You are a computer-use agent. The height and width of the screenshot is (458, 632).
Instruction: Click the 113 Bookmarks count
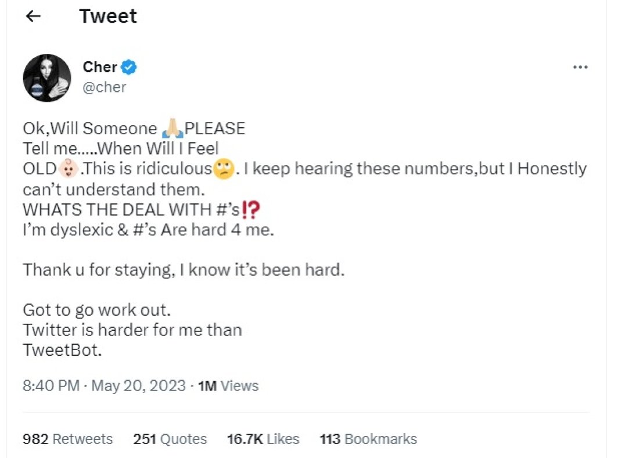click(368, 439)
